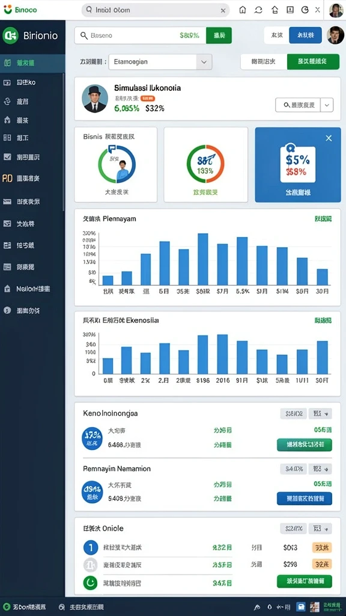Image resolution: width=346 pixels, height=616 pixels.
Task: Click the white button left of blue header button
Action: [x=276, y=35]
